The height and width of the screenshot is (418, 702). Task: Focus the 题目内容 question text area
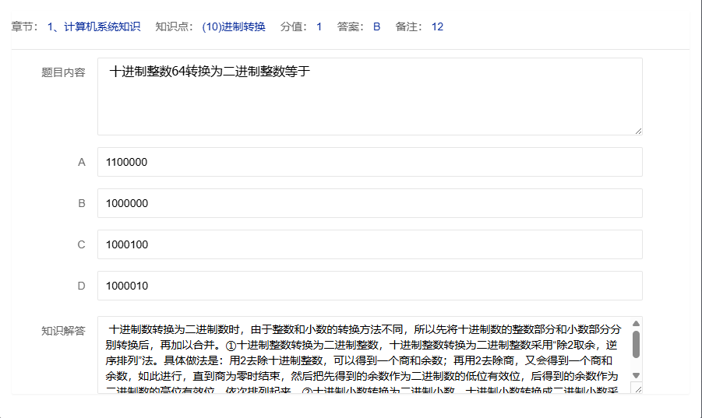(x=369, y=96)
